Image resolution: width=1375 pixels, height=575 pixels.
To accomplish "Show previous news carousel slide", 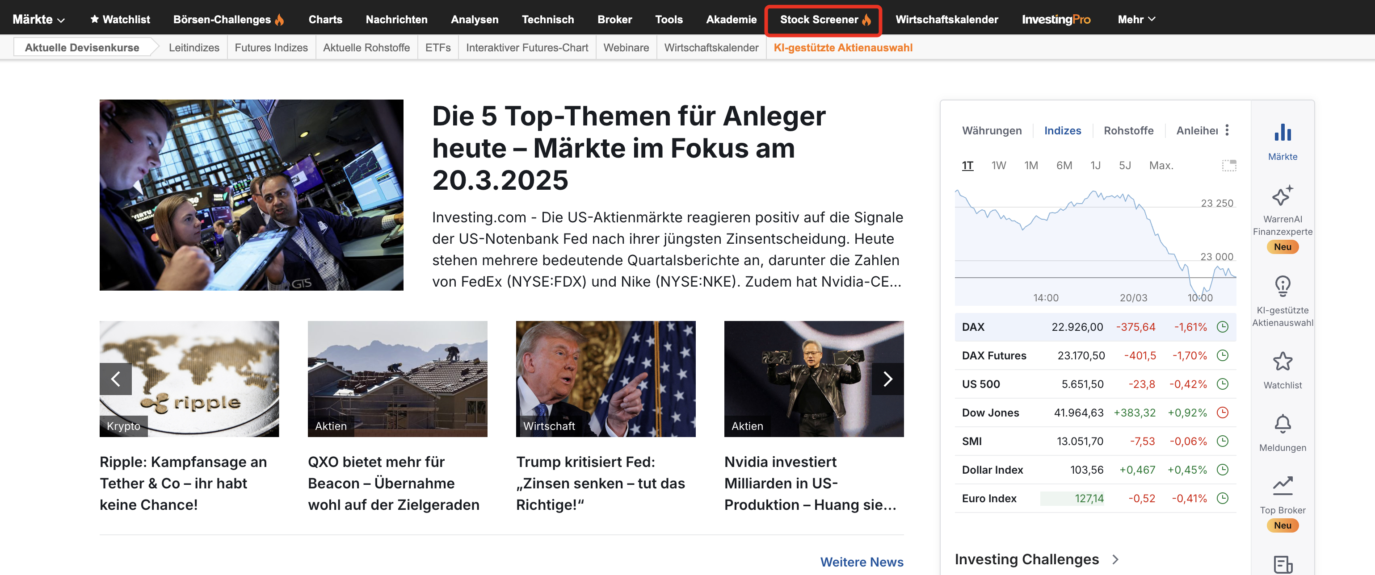I will pos(115,379).
